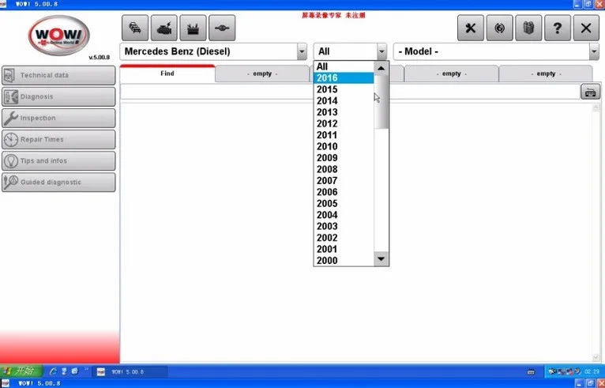Choose year 2007 in the list

pos(344,181)
